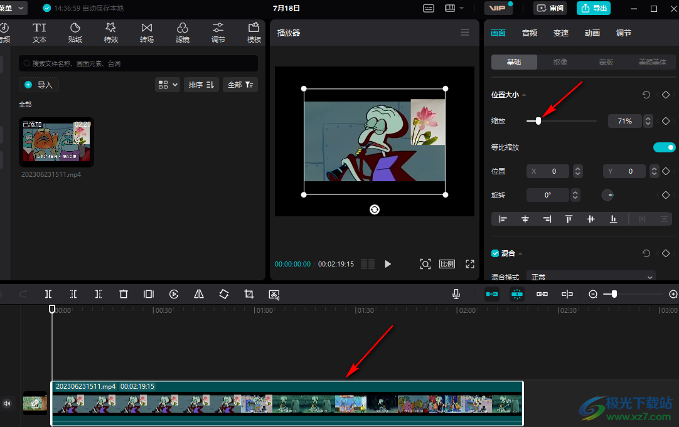Start voice recording with microphone icon
The image size is (679, 427).
[x=456, y=294]
